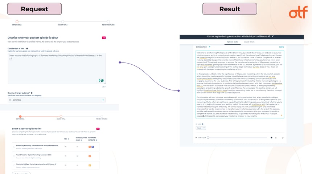Click the Introduction section heading
312x174 pixels.
pos(201,47)
